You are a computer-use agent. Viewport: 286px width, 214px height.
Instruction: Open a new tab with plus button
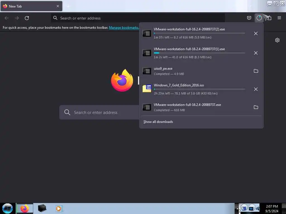coord(68,6)
